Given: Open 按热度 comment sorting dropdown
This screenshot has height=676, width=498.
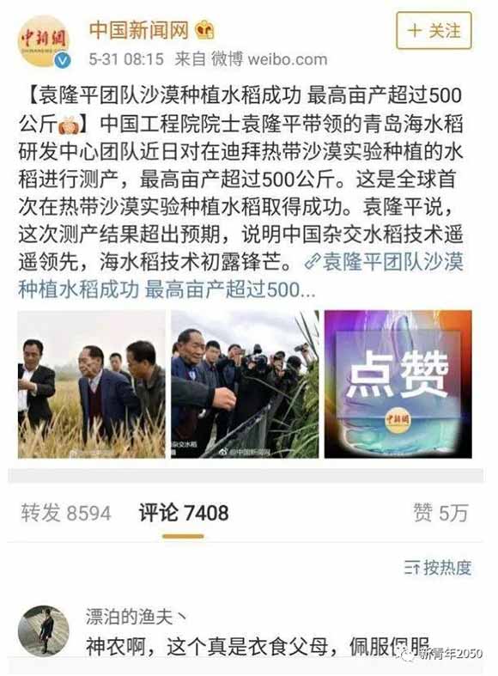Looking at the screenshot, I should pos(438,568).
